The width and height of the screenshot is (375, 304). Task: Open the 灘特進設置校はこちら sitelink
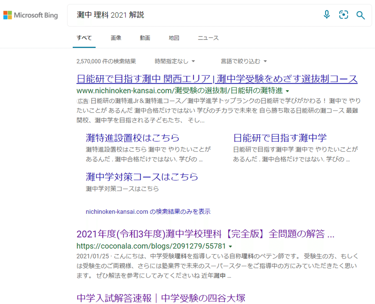click(133, 138)
